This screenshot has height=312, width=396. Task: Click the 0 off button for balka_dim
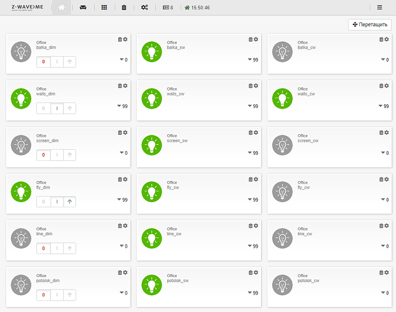[44, 62]
